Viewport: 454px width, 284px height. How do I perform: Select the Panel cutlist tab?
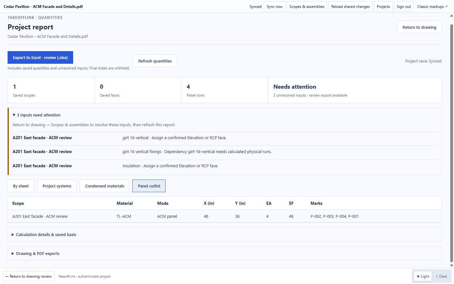pyautogui.click(x=149, y=186)
